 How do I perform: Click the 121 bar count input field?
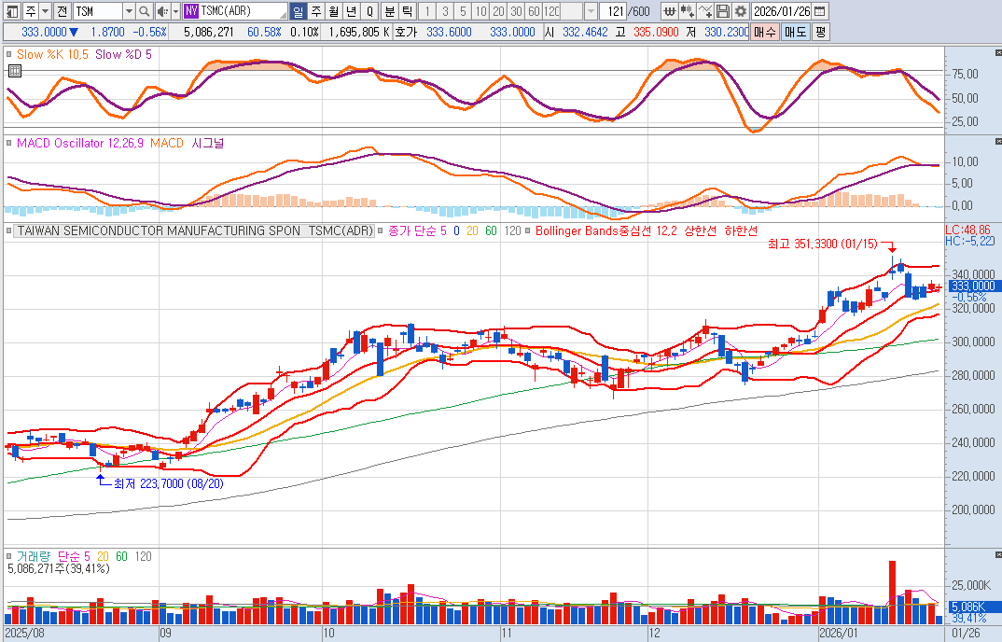613,11
